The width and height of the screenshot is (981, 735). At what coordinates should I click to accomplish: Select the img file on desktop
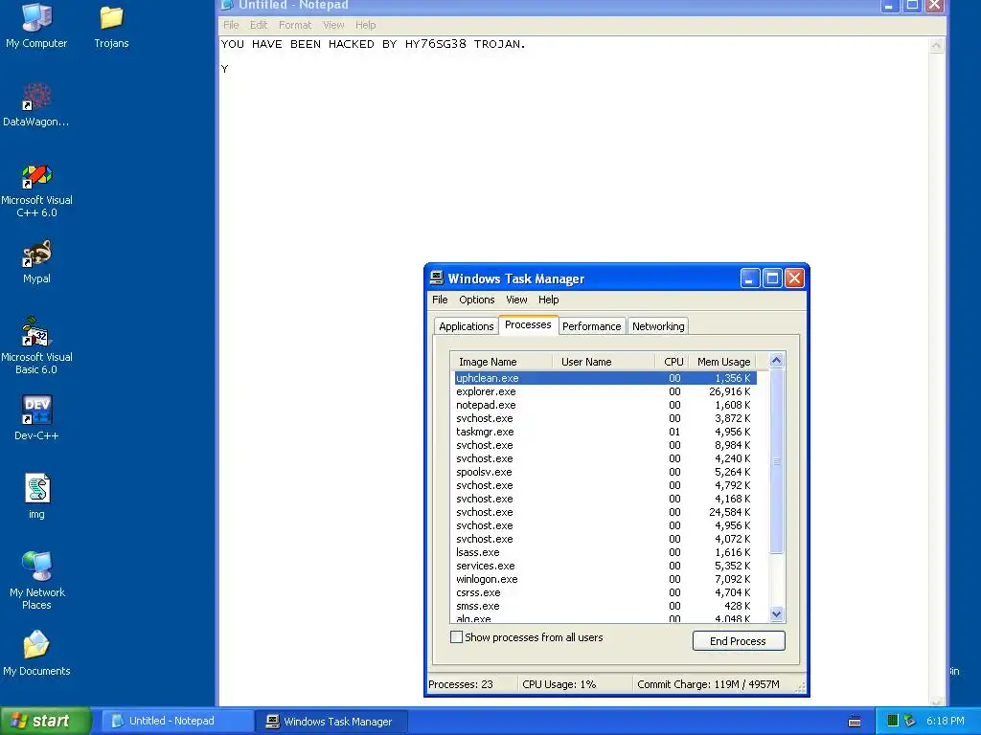(x=36, y=497)
